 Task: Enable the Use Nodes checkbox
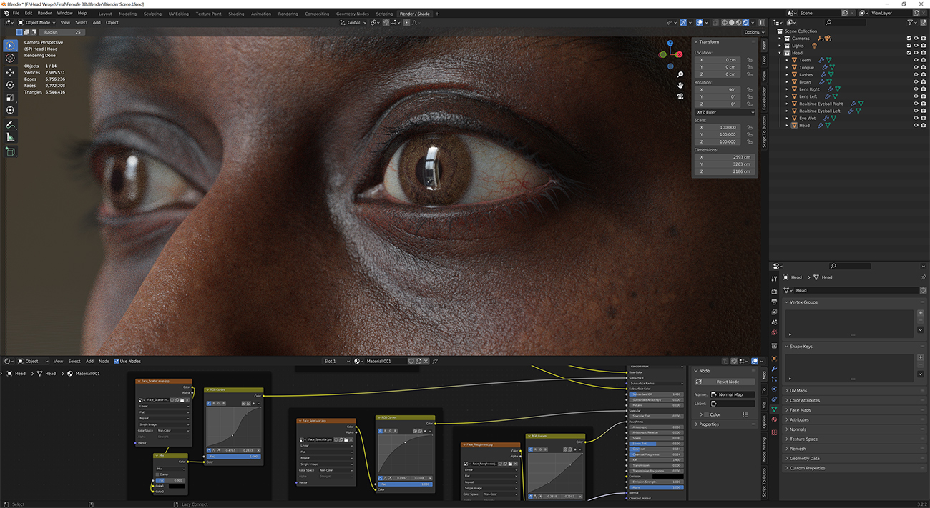[118, 361]
